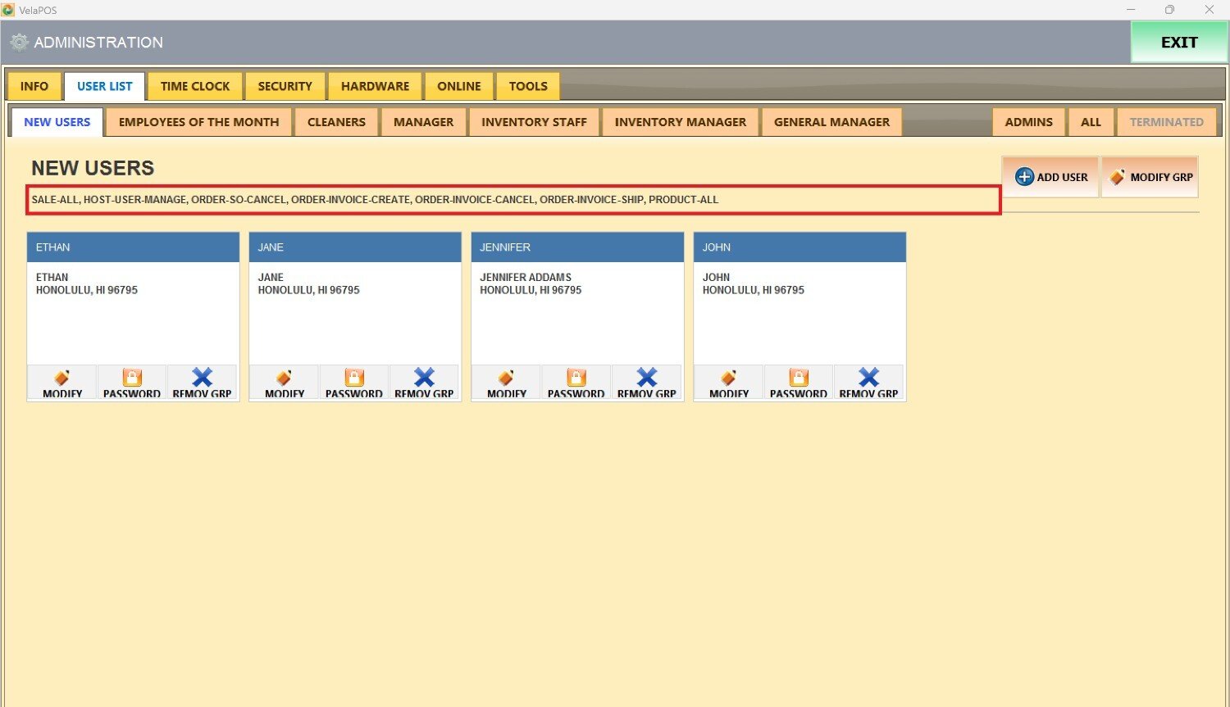The image size is (1230, 707).
Task: Open the Security tab
Action: pyautogui.click(x=285, y=86)
